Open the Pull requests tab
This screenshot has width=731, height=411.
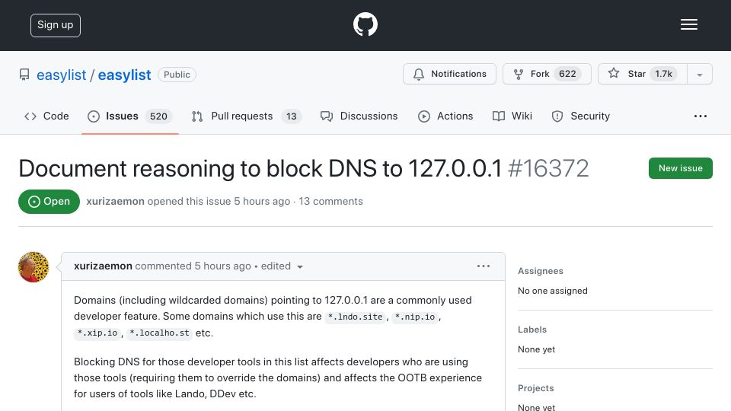pyautogui.click(x=247, y=116)
